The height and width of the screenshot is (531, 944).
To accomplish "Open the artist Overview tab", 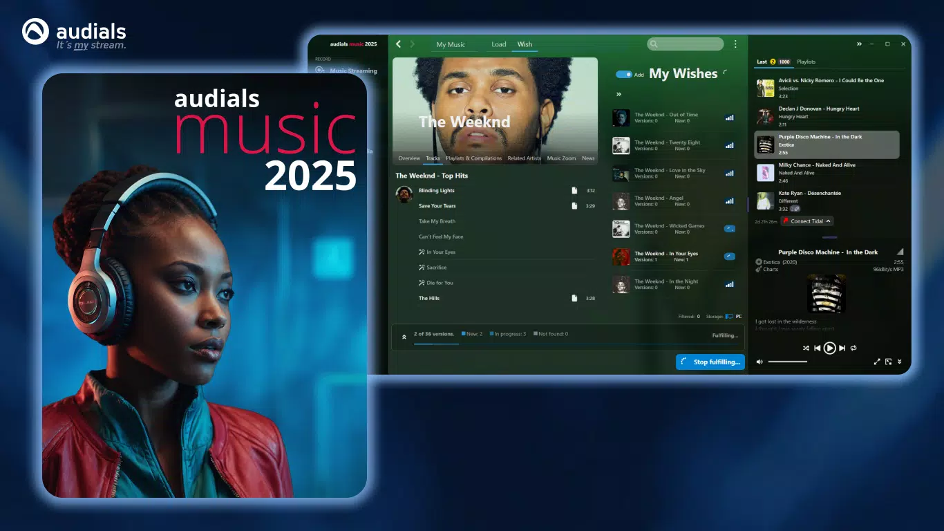I will pyautogui.click(x=409, y=158).
